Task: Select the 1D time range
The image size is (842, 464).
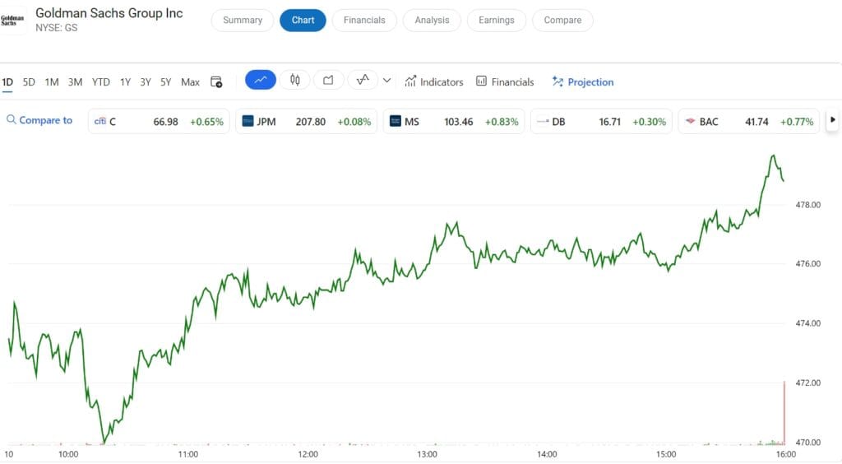Action: click(7, 82)
